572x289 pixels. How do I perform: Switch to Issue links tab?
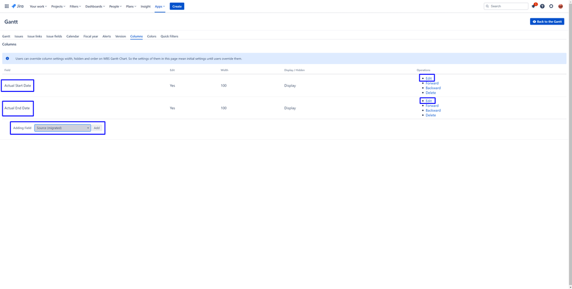35,37
